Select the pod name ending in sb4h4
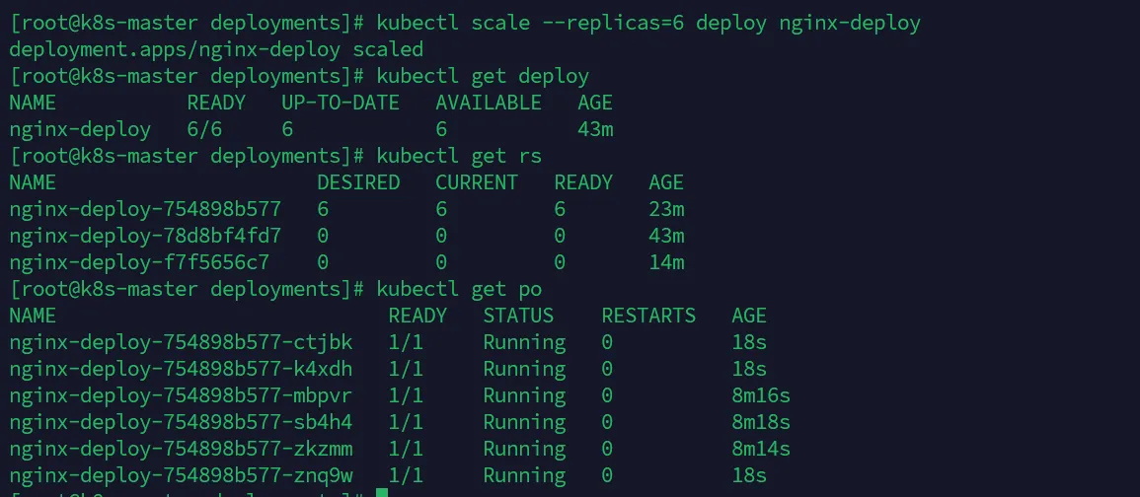1140x497 pixels. point(181,423)
